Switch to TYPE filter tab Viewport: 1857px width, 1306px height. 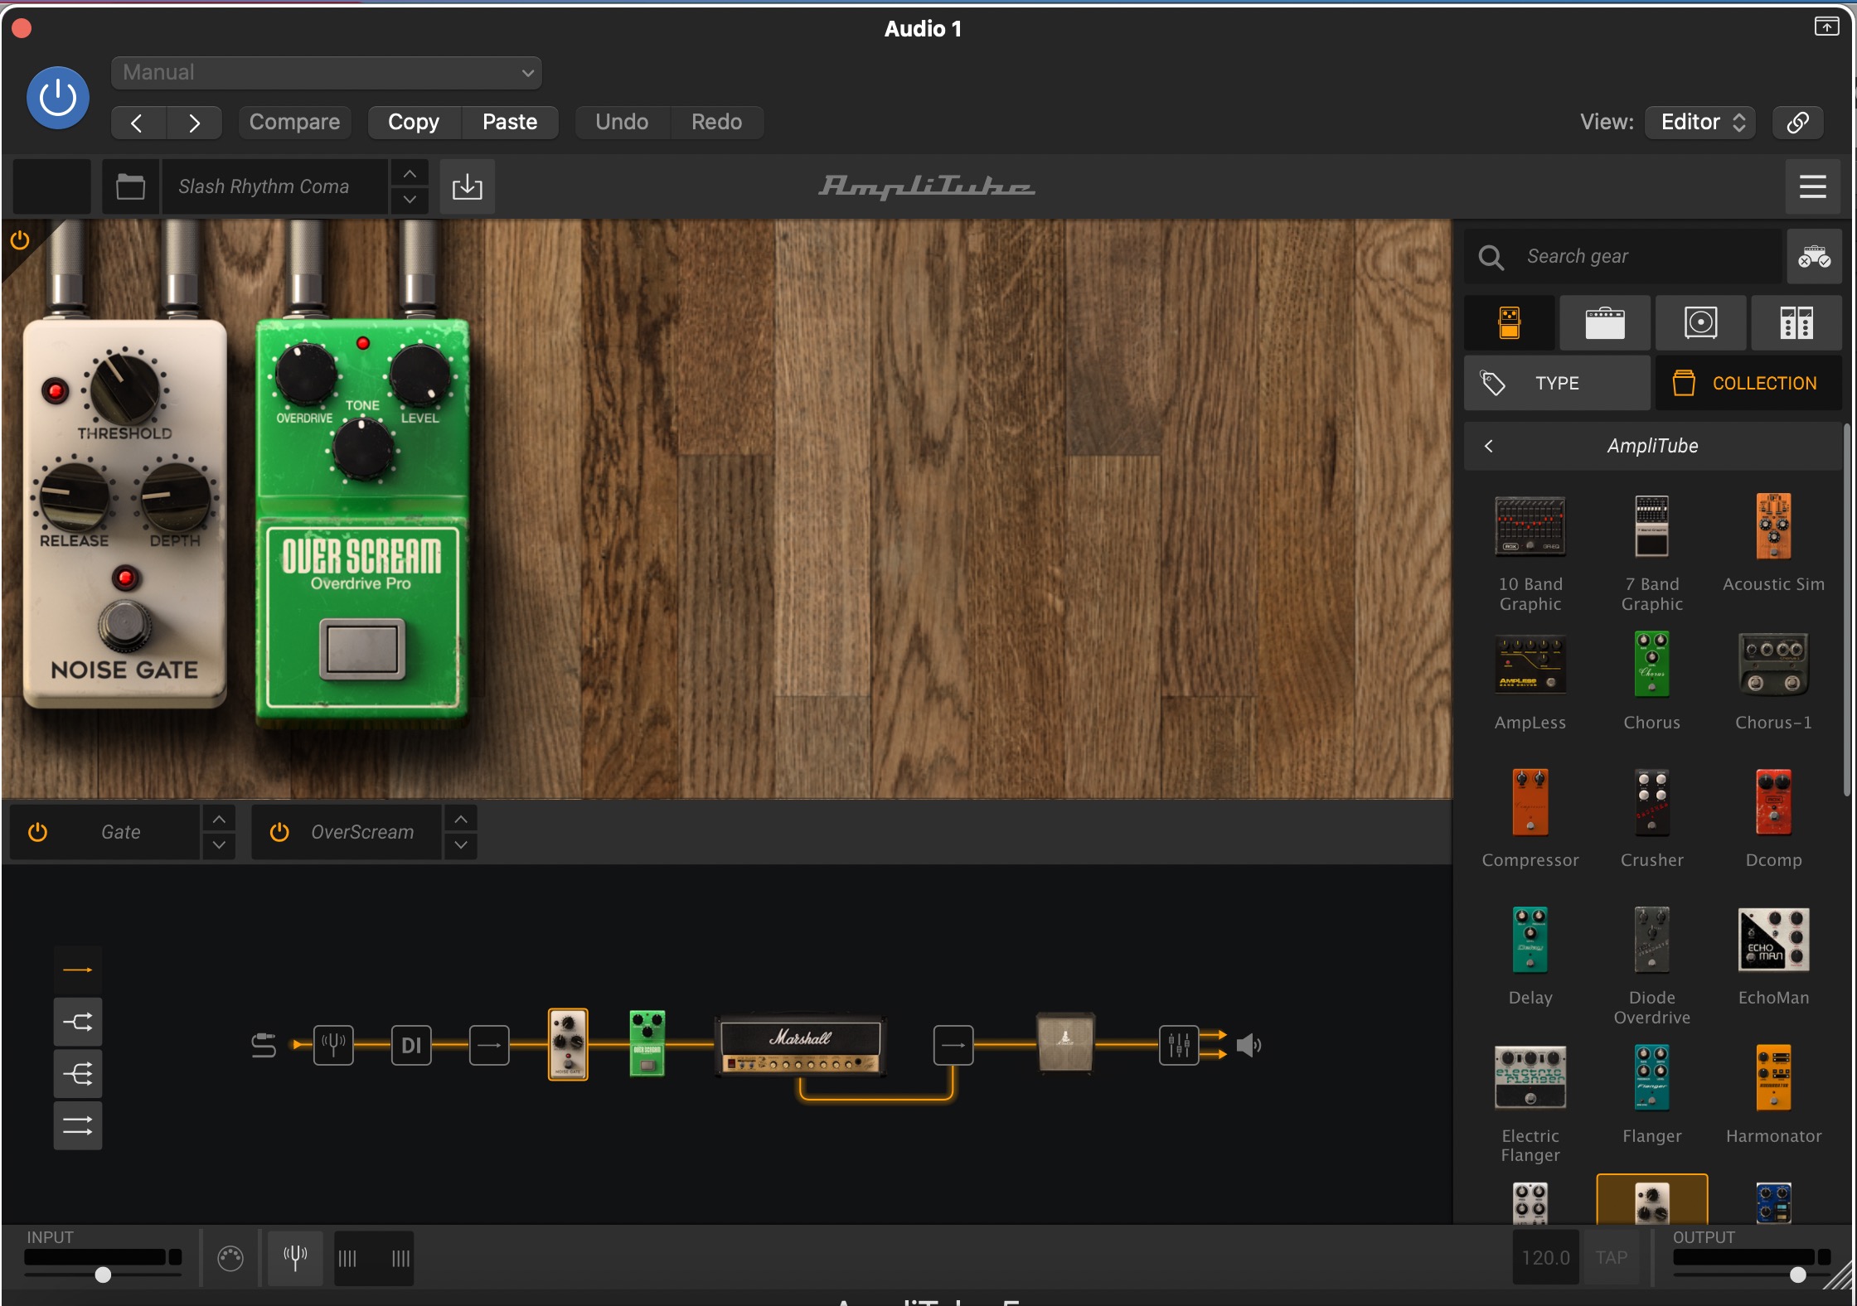click(1557, 383)
